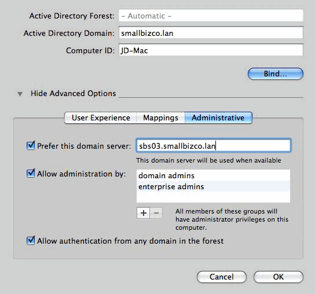Select domain admins in the list
Screen dimensions: 315x294
pyautogui.click(x=213, y=175)
